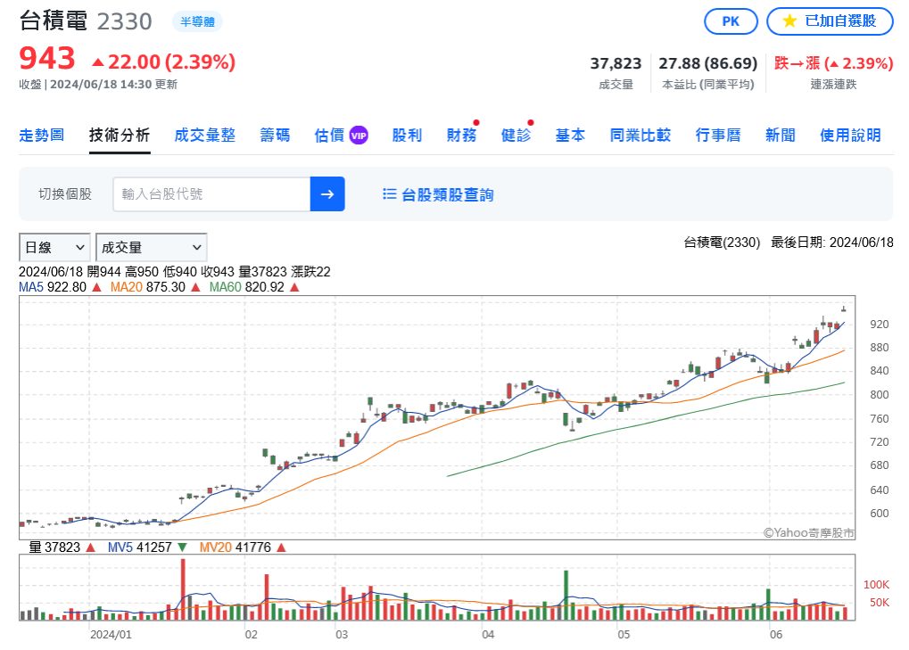
Task: Click the 22.00 (2.39%) change value
Action: point(163,62)
